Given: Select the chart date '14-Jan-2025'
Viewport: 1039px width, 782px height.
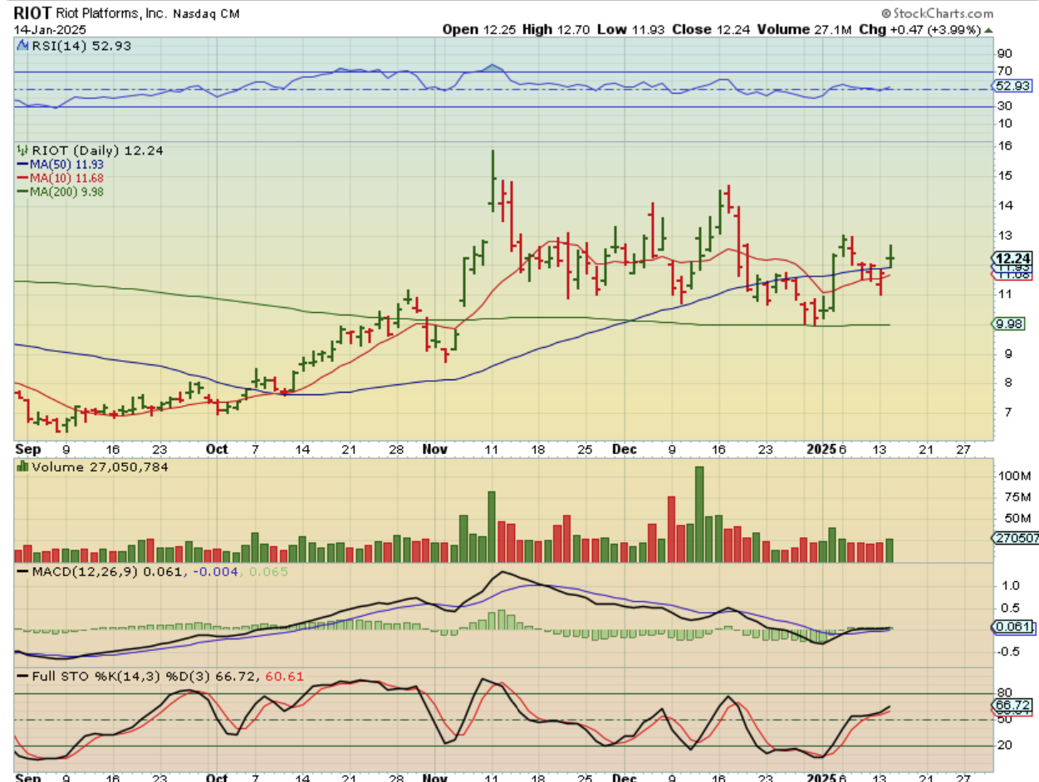Looking at the screenshot, I should point(50,29).
